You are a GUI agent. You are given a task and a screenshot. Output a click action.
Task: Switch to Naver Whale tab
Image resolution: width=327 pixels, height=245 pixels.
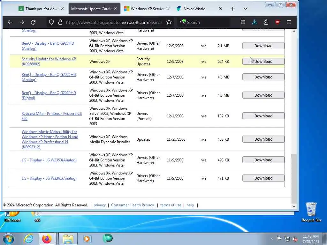click(x=200, y=9)
